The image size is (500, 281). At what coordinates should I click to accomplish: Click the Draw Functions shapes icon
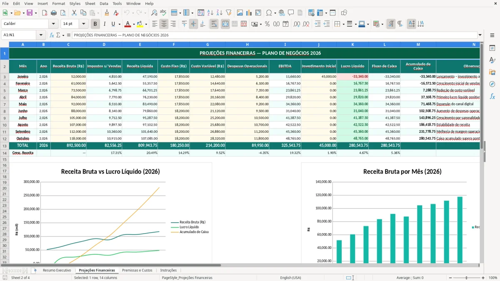coord(344,13)
